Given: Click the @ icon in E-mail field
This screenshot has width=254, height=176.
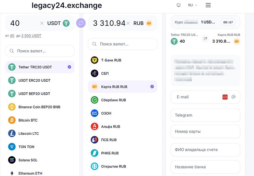Looking at the screenshot, I should pos(234,97).
